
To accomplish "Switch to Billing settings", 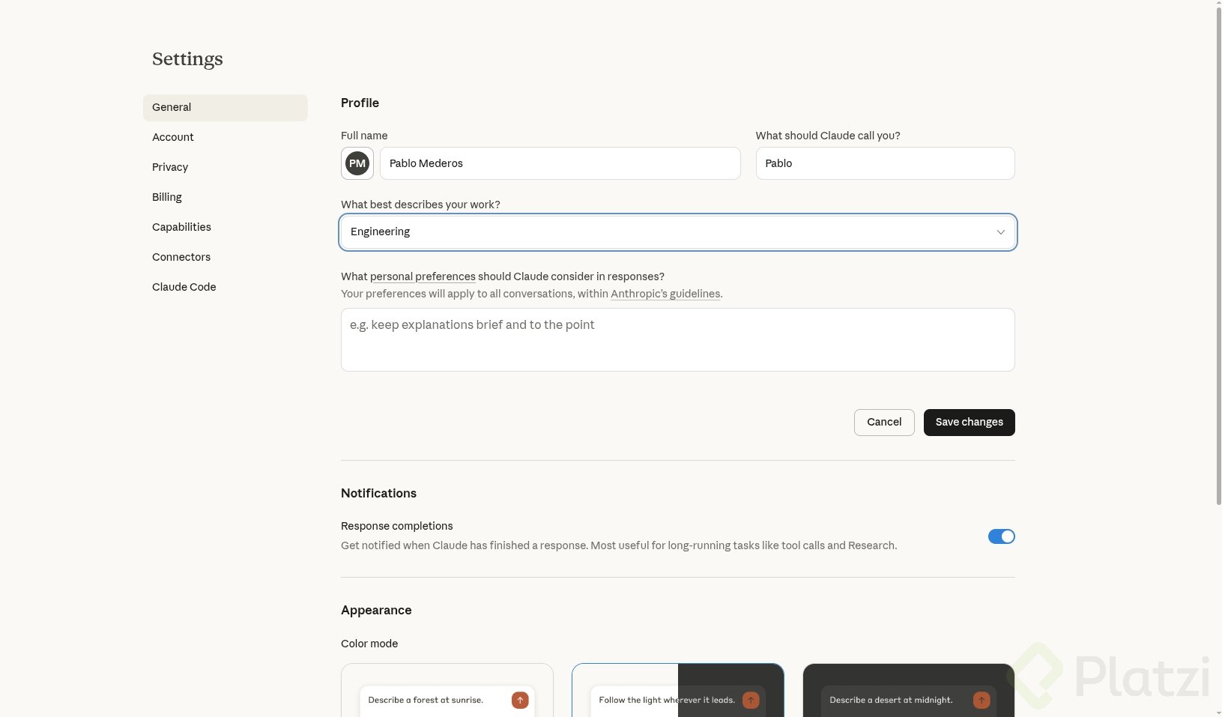I will click(167, 197).
